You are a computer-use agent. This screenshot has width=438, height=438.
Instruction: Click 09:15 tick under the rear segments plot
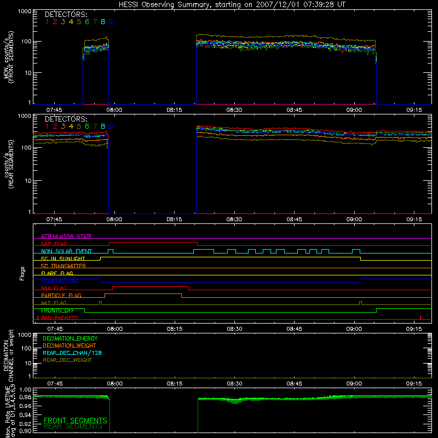tap(414, 220)
